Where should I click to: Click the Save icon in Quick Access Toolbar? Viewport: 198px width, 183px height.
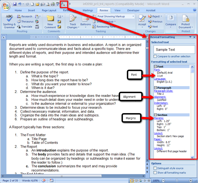[x=15, y=4]
